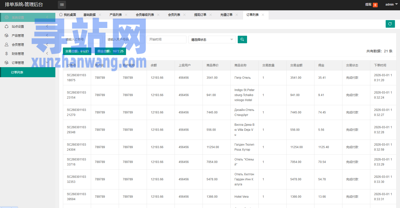Click the orange 提现 notification badge
This screenshot has height=208, width=400.
[x=375, y=5]
